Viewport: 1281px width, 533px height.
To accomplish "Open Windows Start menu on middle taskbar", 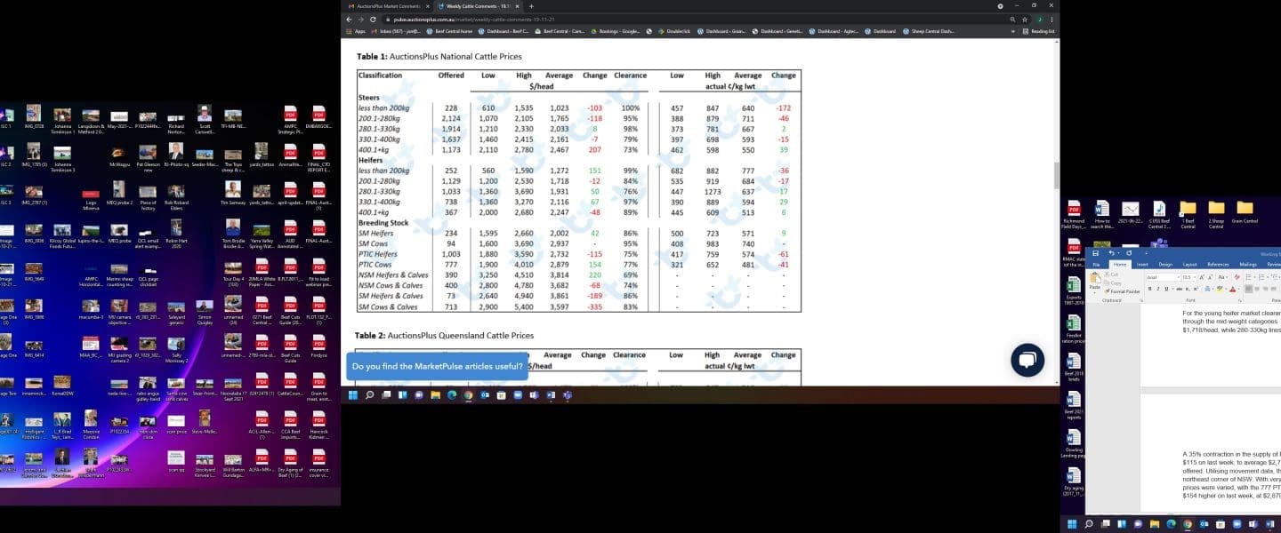I will coord(353,394).
